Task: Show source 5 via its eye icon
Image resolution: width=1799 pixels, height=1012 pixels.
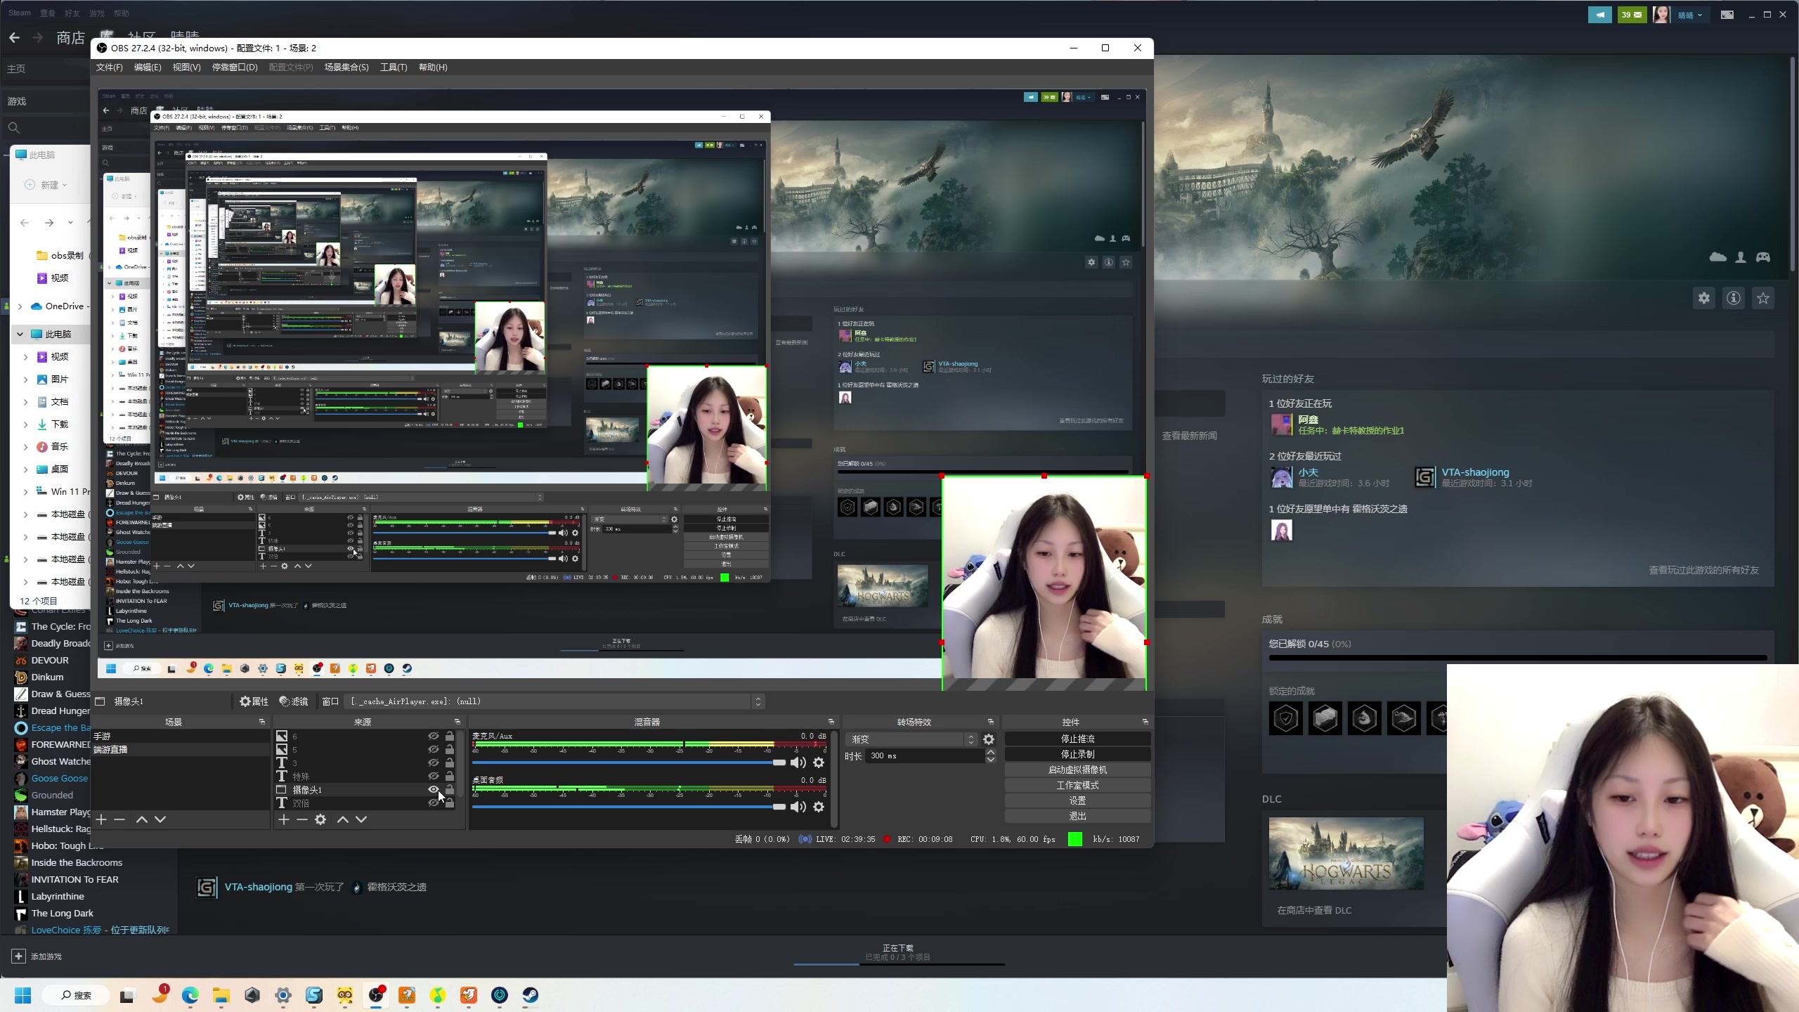Action: pyautogui.click(x=434, y=749)
